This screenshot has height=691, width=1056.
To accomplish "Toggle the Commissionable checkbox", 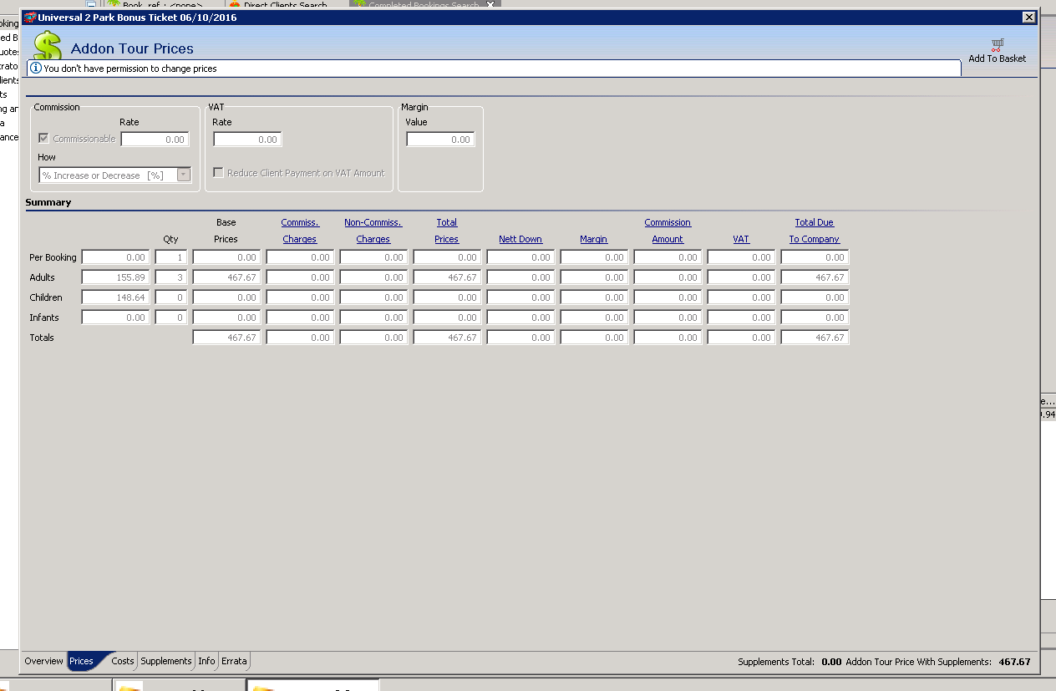I will (x=44, y=139).
